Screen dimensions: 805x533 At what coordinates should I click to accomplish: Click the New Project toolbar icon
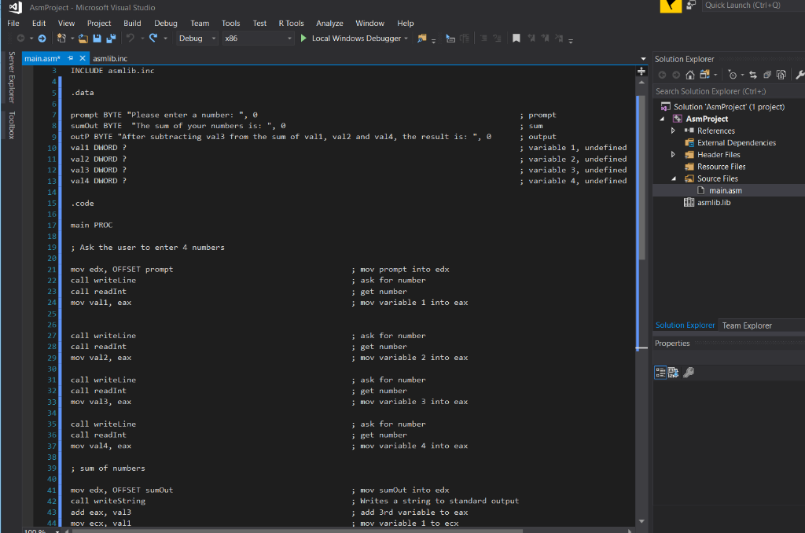pos(61,39)
